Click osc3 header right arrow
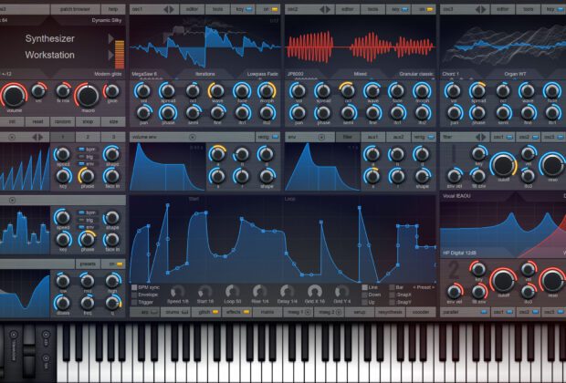Viewport: 566px width, 383px height. pyautogui.click(x=483, y=9)
